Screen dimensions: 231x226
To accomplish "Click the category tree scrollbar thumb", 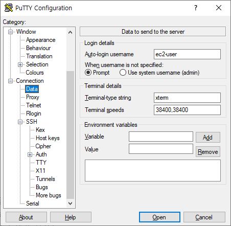I will click(x=70, y=135).
